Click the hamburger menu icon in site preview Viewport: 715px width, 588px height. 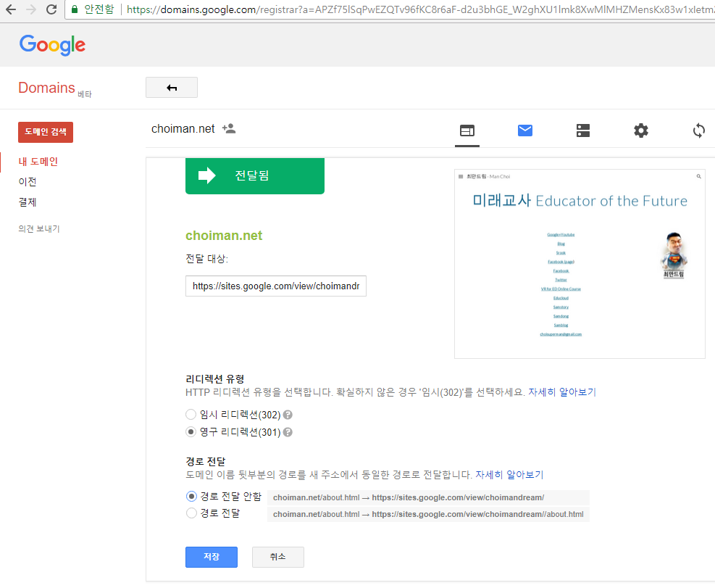click(x=461, y=176)
